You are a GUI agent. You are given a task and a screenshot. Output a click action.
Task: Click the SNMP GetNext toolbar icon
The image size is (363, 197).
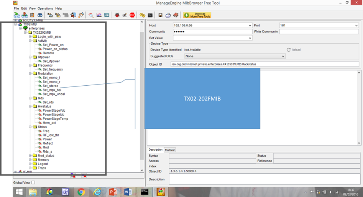pyautogui.click(x=57, y=15)
